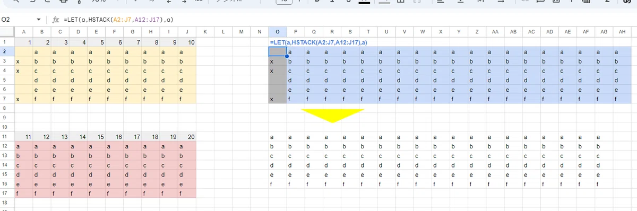
Task: Select cell A4 containing 'x'
Action: [x=24, y=71]
